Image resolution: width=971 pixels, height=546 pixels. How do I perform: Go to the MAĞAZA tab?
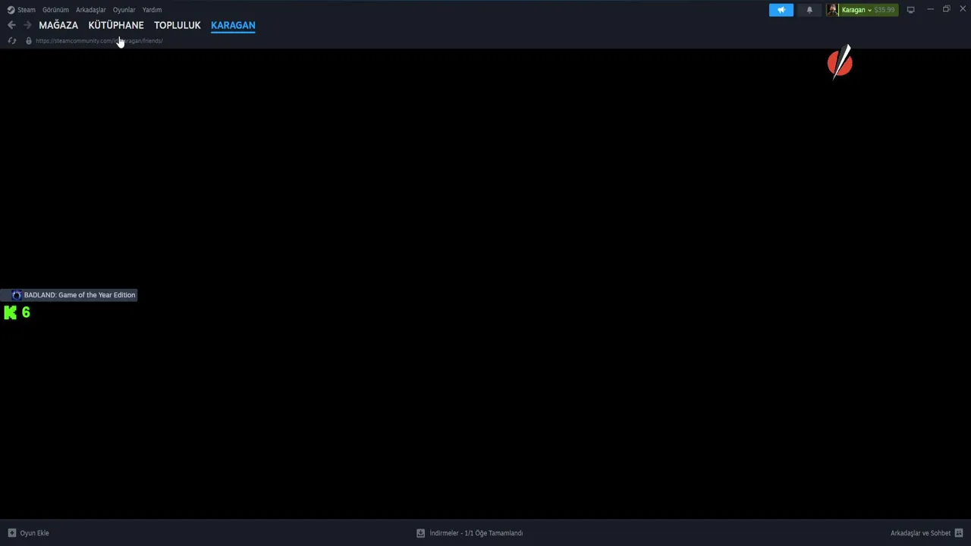click(x=58, y=25)
